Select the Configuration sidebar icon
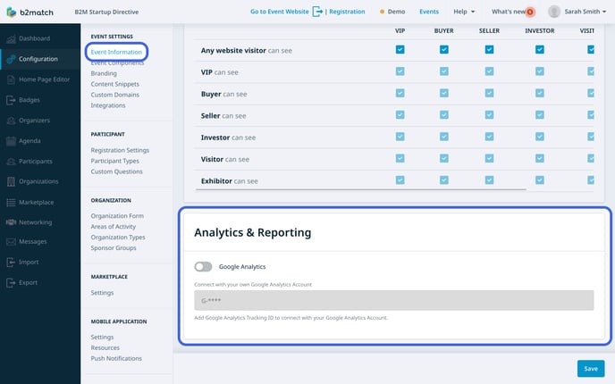615x384 pixels. [11, 59]
